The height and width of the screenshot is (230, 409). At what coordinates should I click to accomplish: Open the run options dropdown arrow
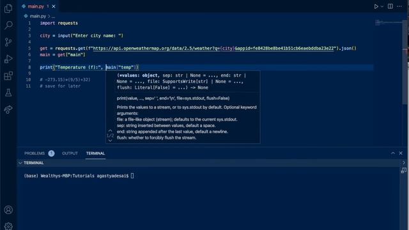pos(382,6)
